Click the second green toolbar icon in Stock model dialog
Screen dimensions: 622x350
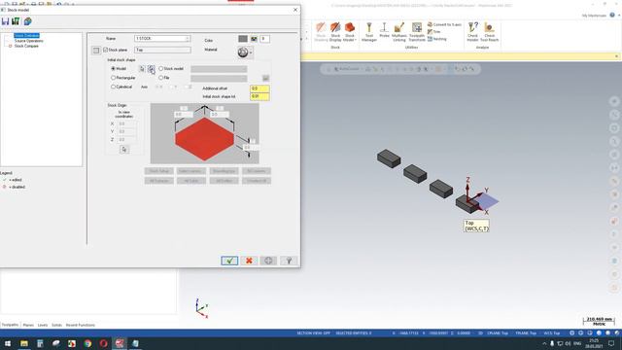16,21
